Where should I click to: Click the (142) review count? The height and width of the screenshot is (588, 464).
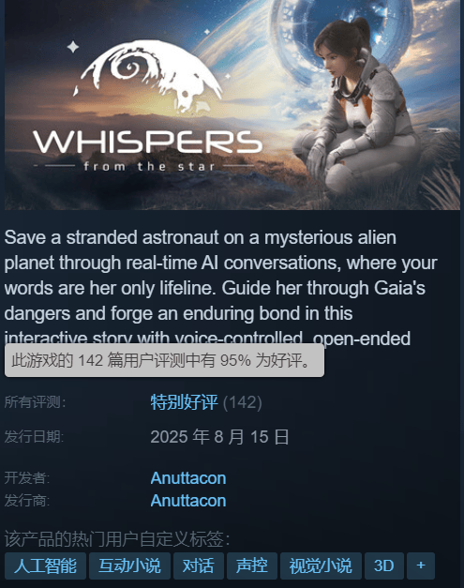pyautogui.click(x=243, y=402)
